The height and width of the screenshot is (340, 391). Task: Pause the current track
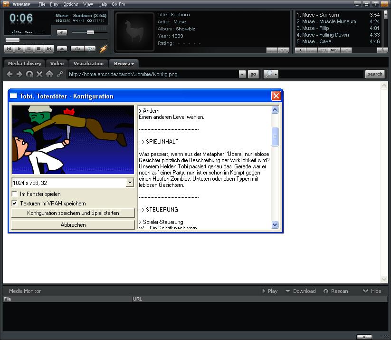[x=29, y=49]
